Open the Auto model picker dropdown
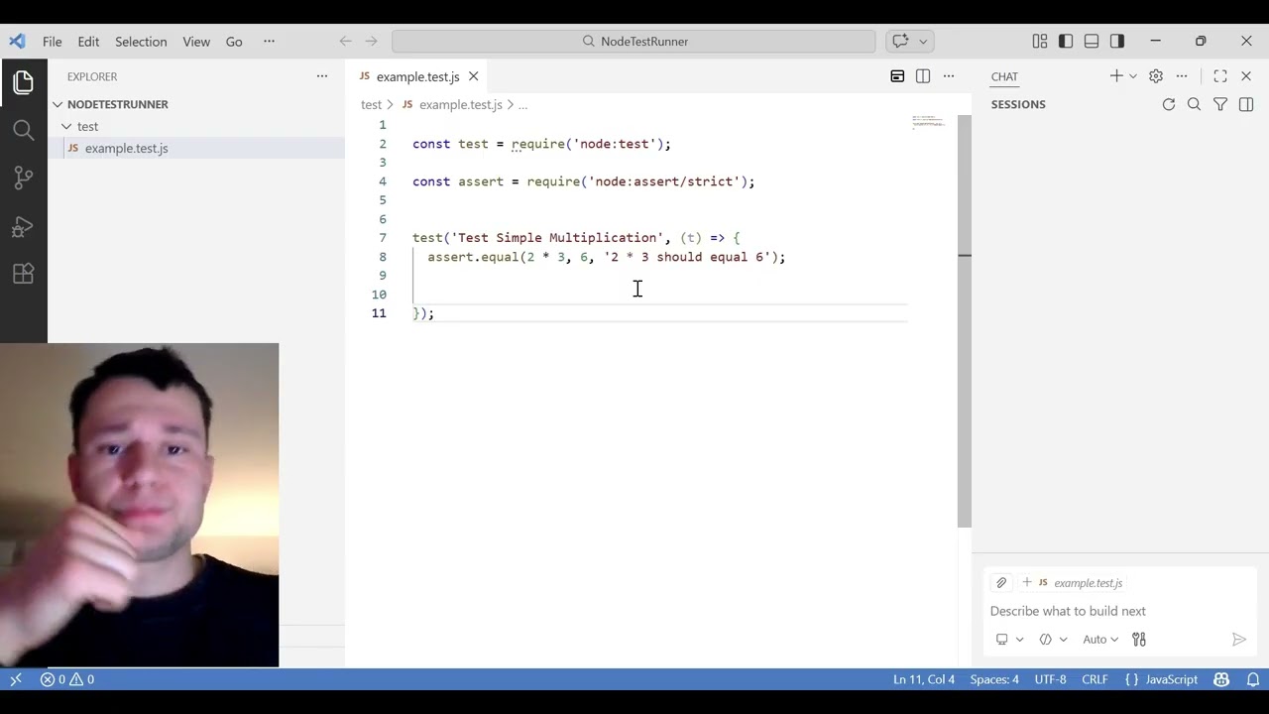The width and height of the screenshot is (1269, 714). click(1100, 640)
